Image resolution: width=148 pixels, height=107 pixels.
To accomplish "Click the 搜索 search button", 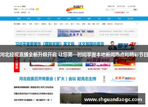I will point(135,10).
